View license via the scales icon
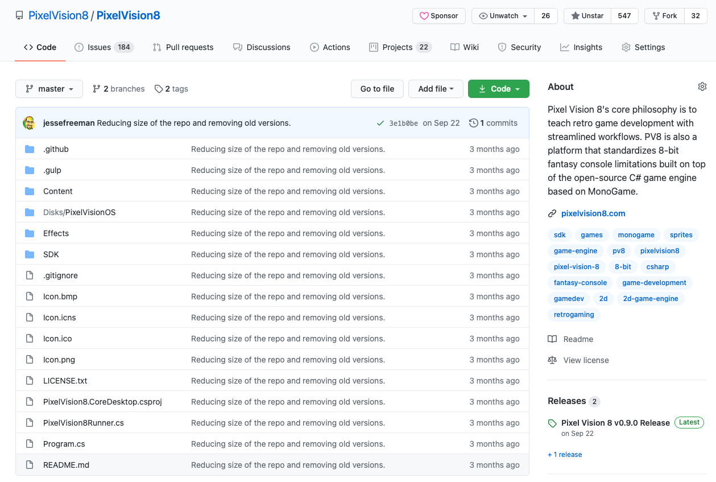This screenshot has width=716, height=482. pyautogui.click(x=552, y=360)
